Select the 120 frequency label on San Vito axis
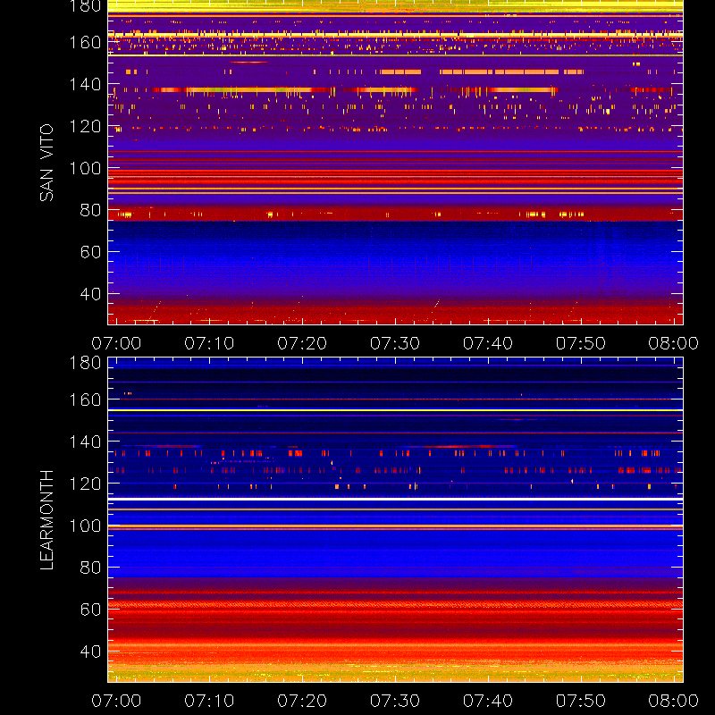Screen dimensions: 715x715 tap(85, 126)
